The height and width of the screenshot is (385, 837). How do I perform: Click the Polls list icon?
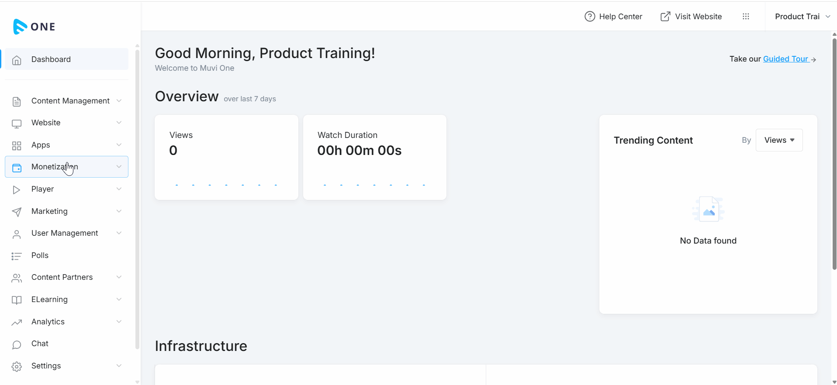[17, 256]
